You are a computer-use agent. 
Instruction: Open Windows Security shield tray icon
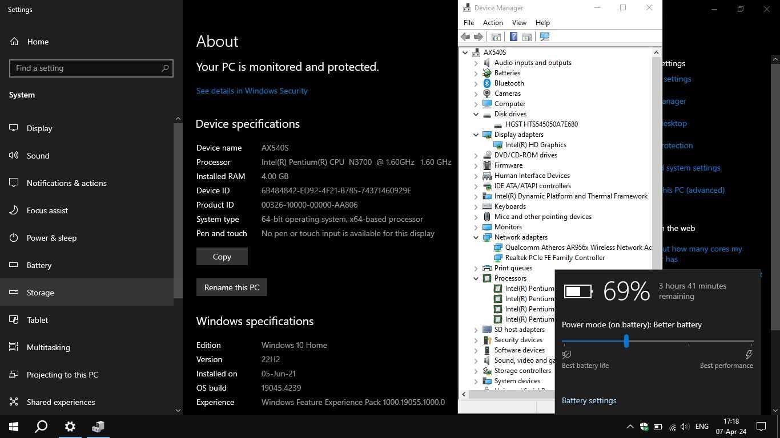point(644,427)
